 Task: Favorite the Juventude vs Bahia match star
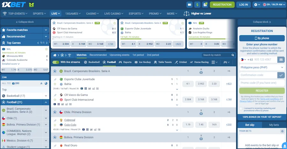(55, 84)
